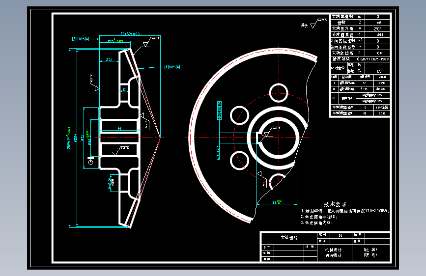Select the ø71 hub diameter dimension

coord(83,138)
